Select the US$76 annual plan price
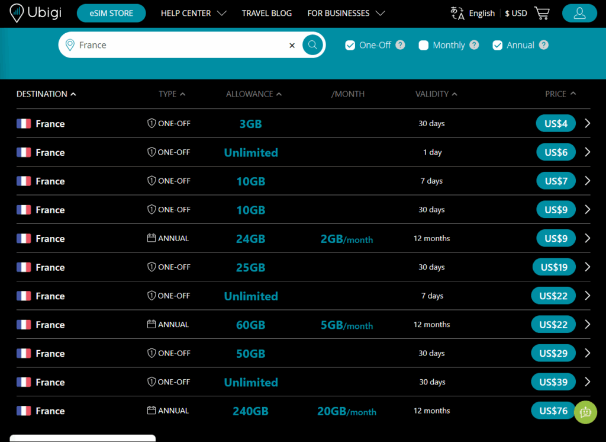Viewport: 606px width, 442px height. (553, 411)
